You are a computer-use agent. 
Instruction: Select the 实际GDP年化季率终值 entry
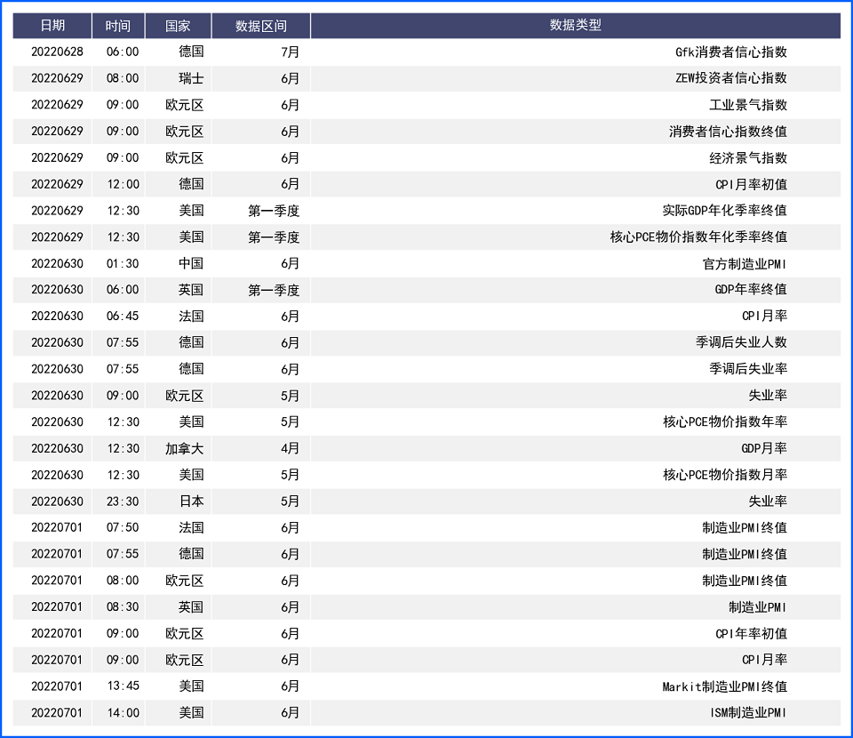tap(725, 211)
